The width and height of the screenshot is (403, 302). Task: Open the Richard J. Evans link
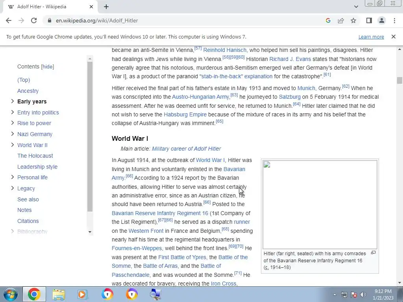tap(290, 59)
